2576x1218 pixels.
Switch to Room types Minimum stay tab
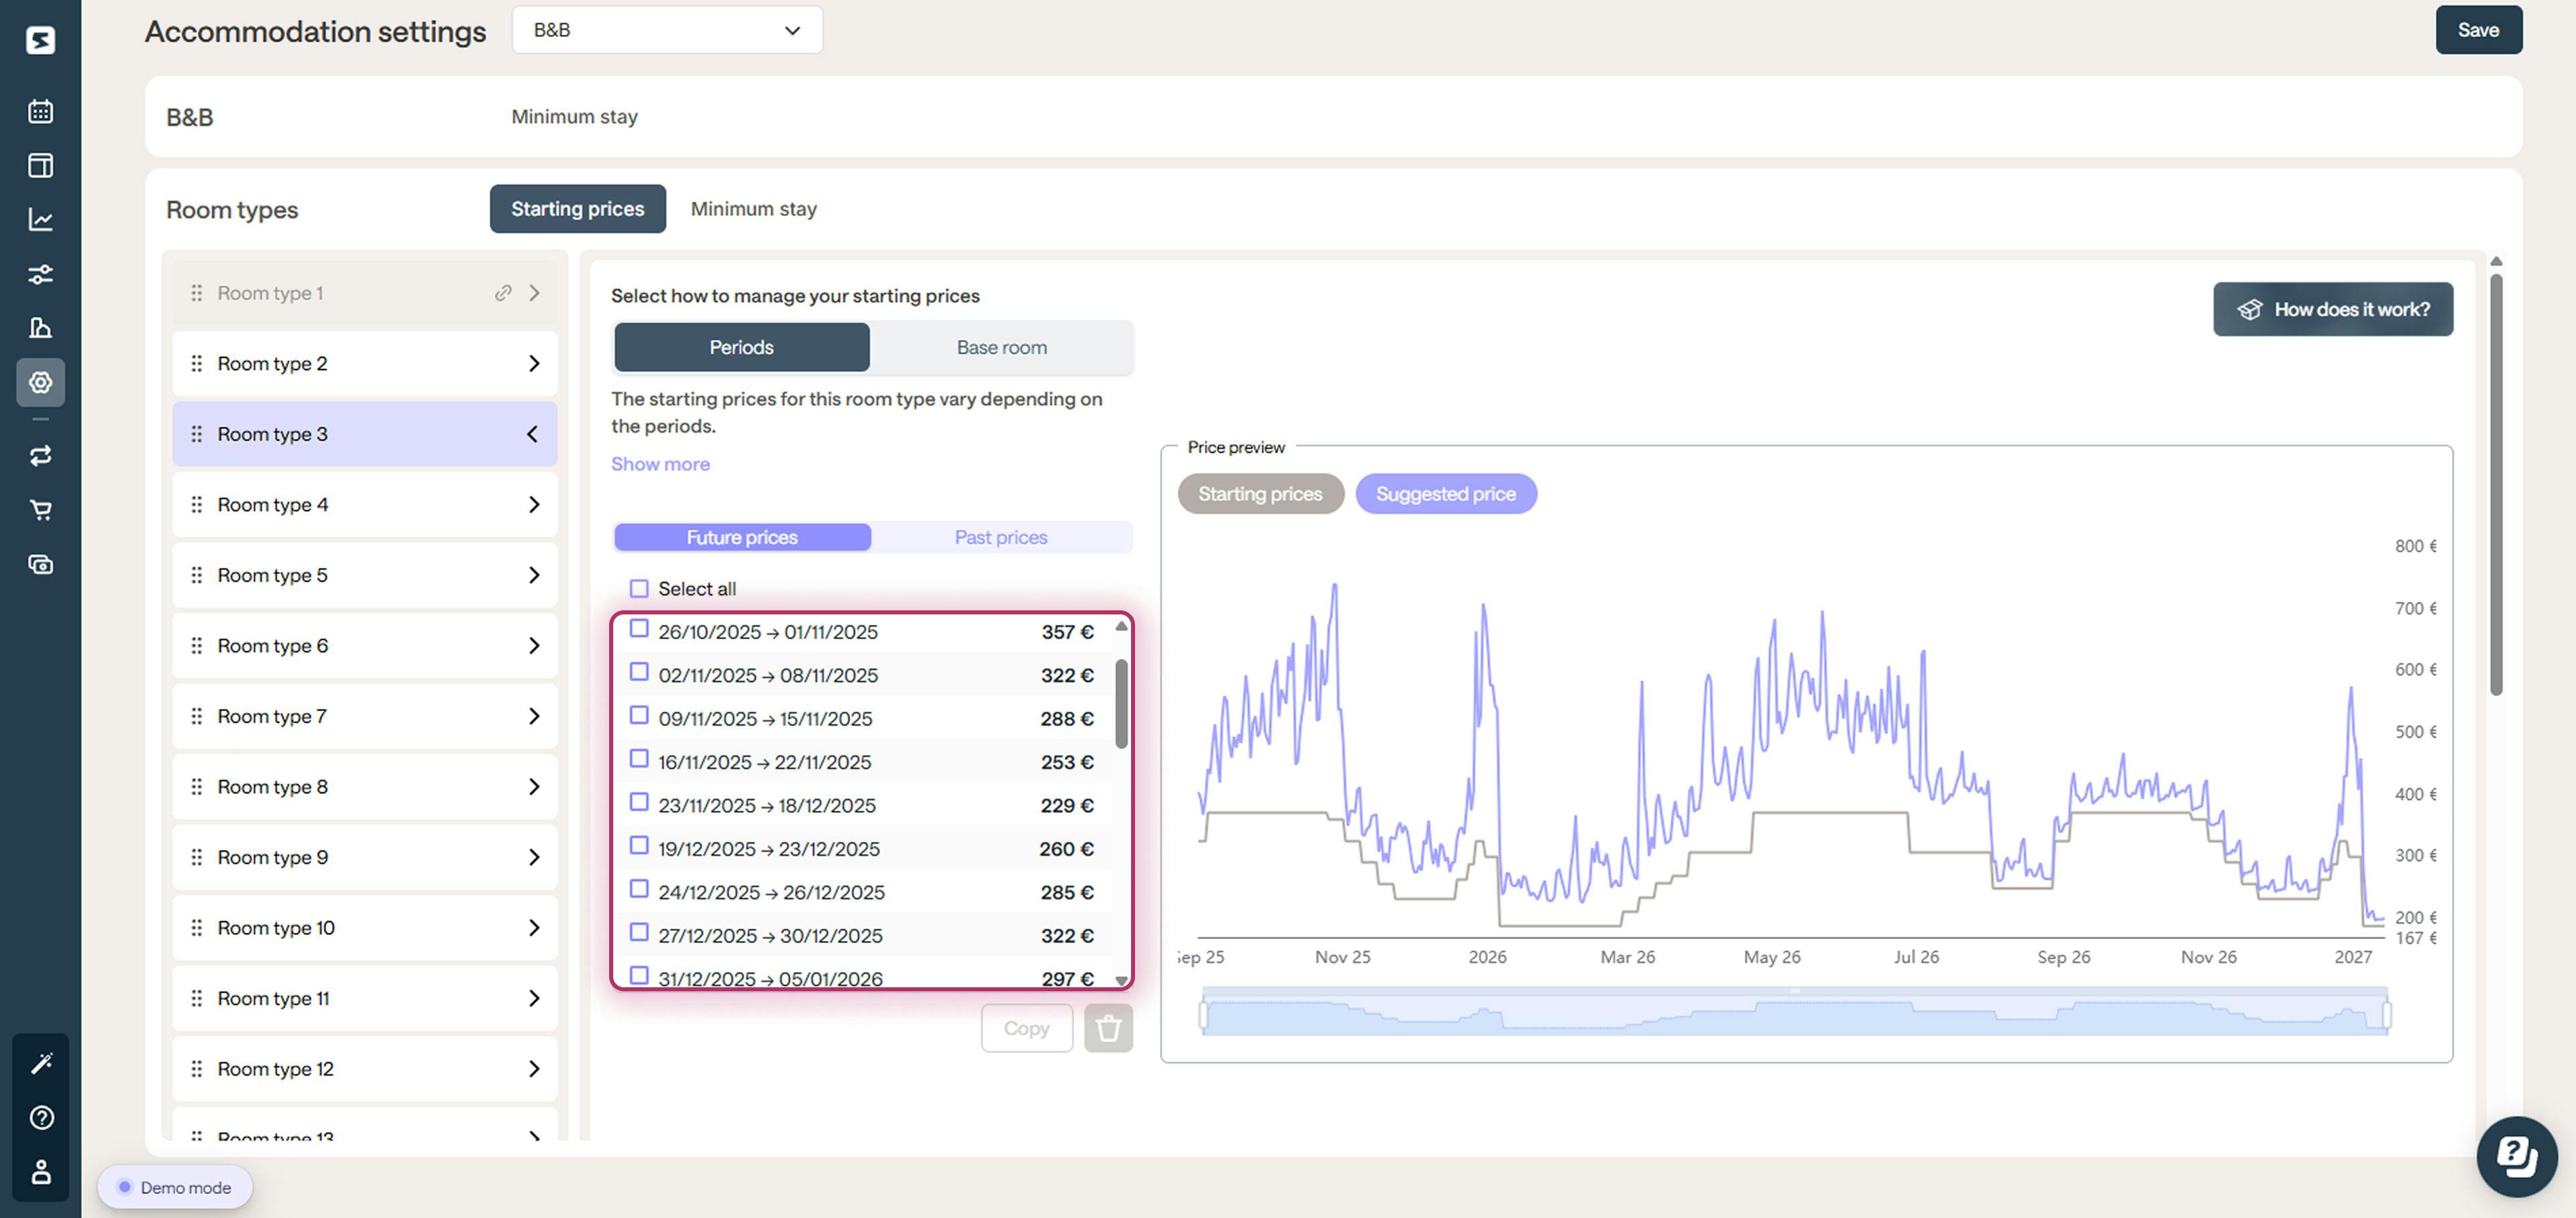(x=753, y=209)
